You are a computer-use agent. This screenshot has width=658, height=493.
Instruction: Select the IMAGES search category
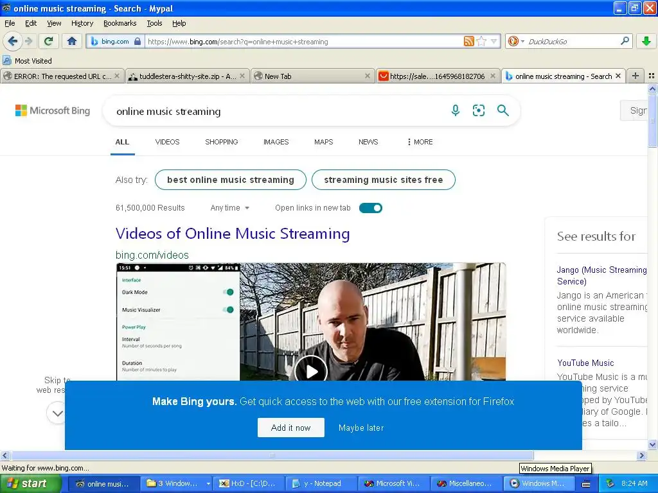pyautogui.click(x=276, y=142)
